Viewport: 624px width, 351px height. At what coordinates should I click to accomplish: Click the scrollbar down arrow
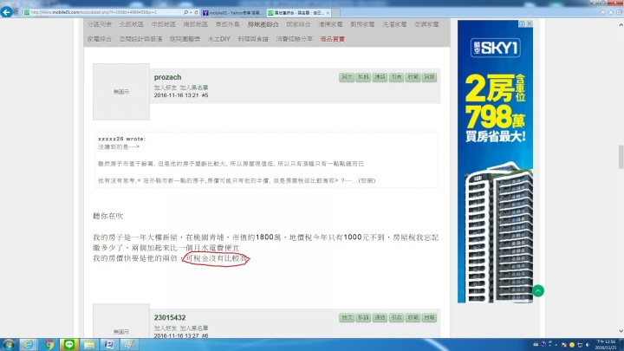coord(621,331)
